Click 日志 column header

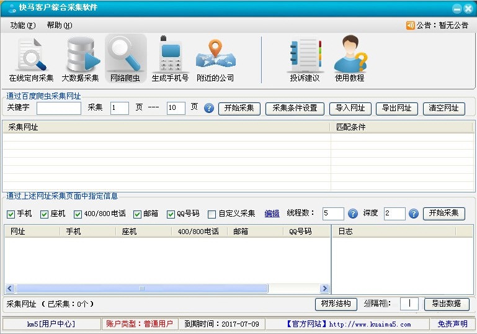point(395,232)
